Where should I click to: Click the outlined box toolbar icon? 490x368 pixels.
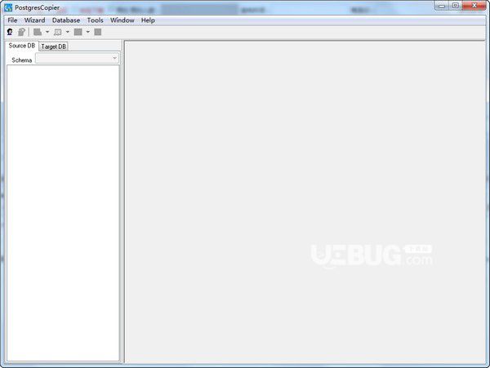(58, 32)
